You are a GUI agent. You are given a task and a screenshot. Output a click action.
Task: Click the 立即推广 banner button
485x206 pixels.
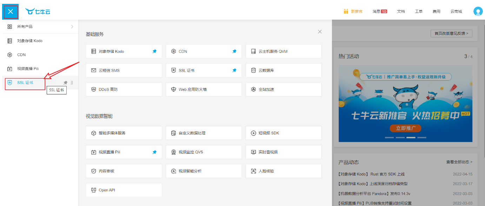click(x=405, y=128)
